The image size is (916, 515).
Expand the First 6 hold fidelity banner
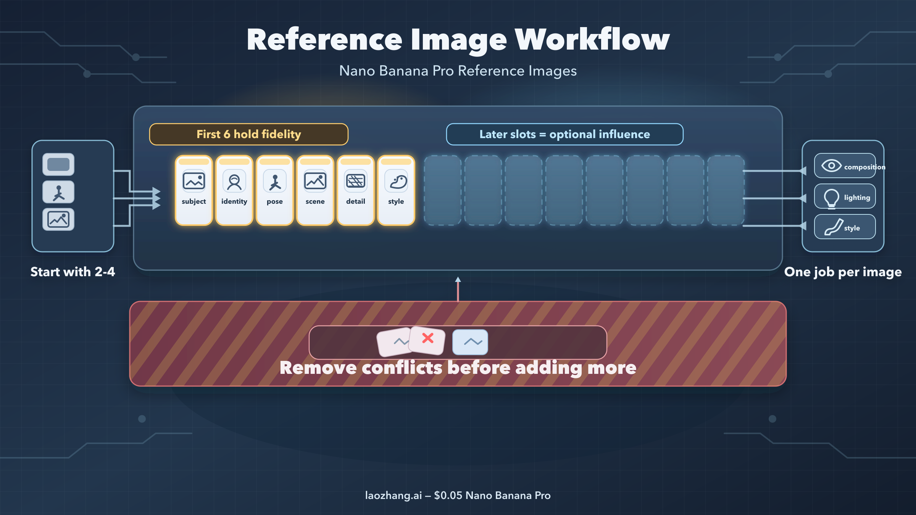248,134
